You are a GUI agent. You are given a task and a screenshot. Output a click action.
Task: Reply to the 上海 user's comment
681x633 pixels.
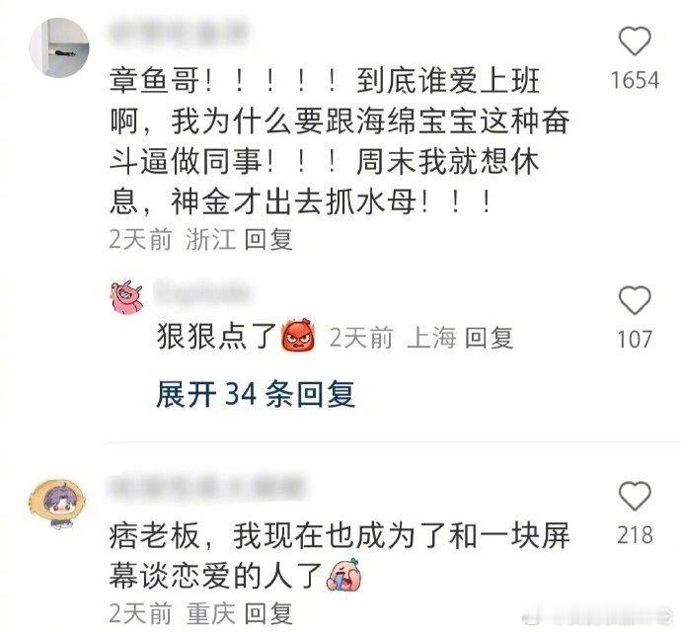coord(489,338)
